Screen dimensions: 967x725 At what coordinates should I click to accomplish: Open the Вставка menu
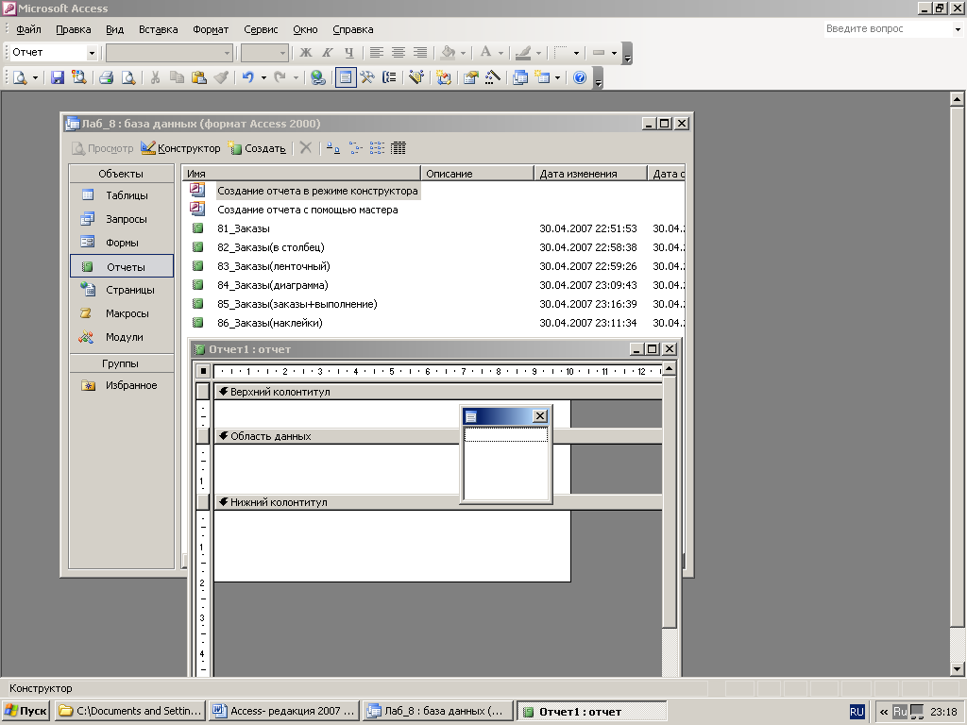click(x=158, y=29)
